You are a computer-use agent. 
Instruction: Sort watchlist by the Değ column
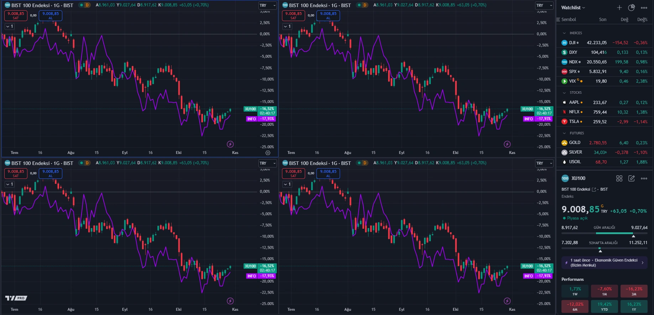[x=624, y=20]
